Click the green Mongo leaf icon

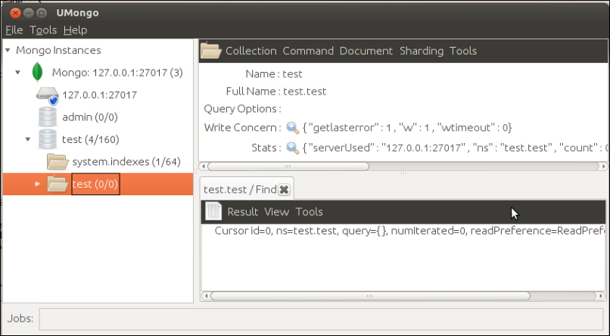pyautogui.click(x=37, y=72)
